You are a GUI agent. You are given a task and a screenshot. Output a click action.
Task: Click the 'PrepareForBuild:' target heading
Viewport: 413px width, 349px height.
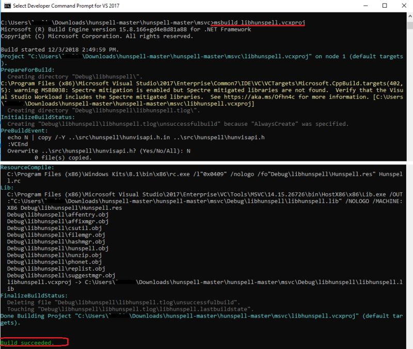point(27,70)
